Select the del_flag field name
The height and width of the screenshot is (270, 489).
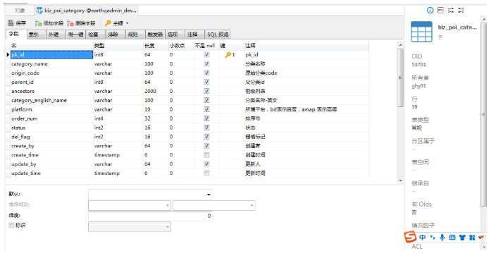click(x=20, y=137)
